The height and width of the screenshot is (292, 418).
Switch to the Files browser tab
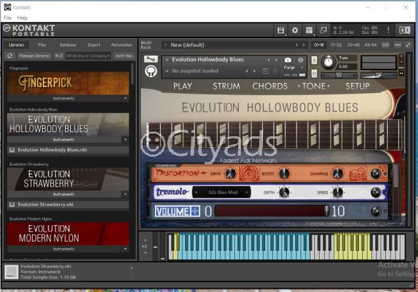point(42,45)
